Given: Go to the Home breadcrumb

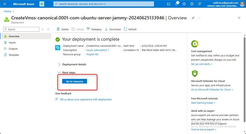Looking at the screenshot, I should point(7,11).
